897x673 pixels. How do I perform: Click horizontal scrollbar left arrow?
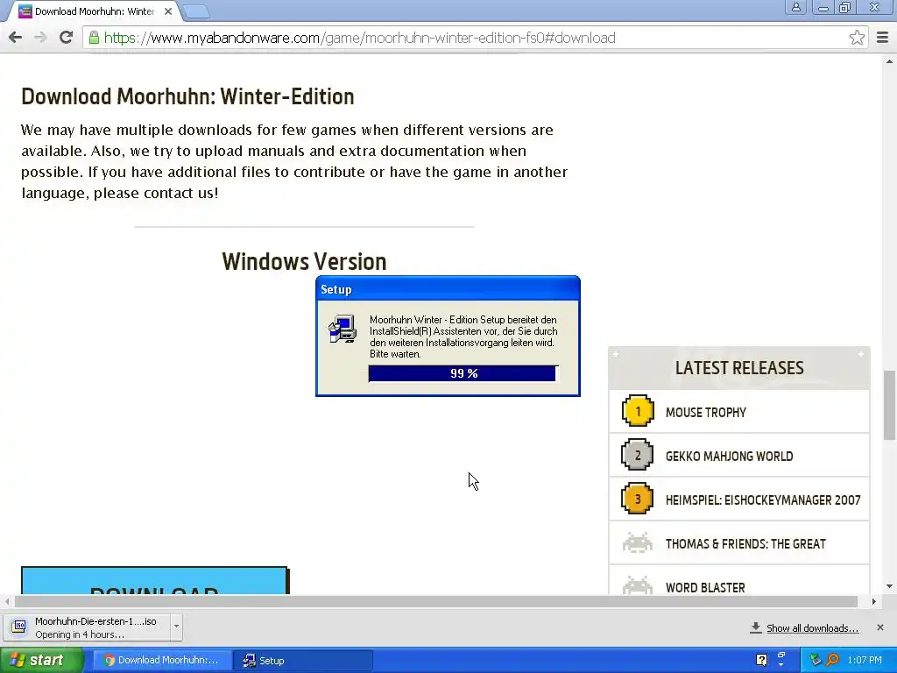(7, 601)
